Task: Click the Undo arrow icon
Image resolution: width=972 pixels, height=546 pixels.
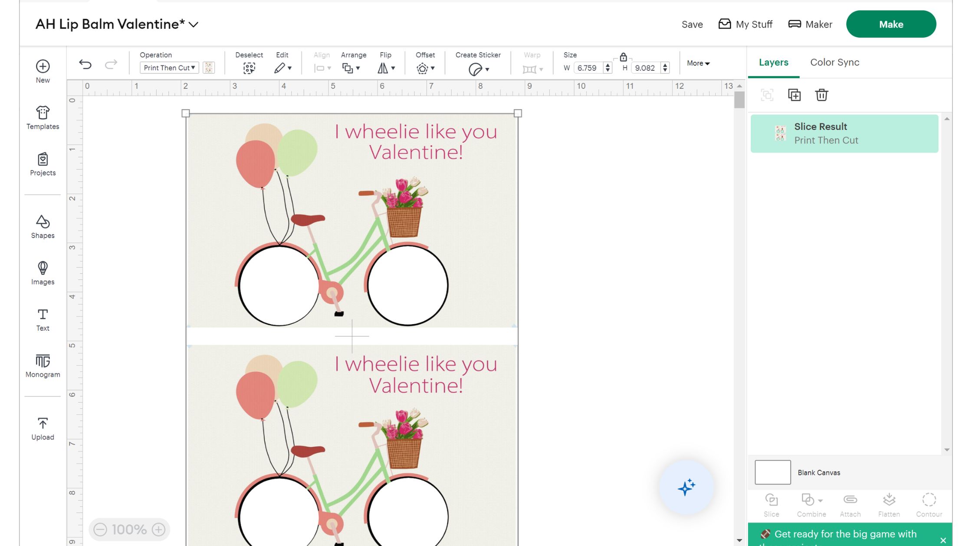Action: tap(85, 65)
